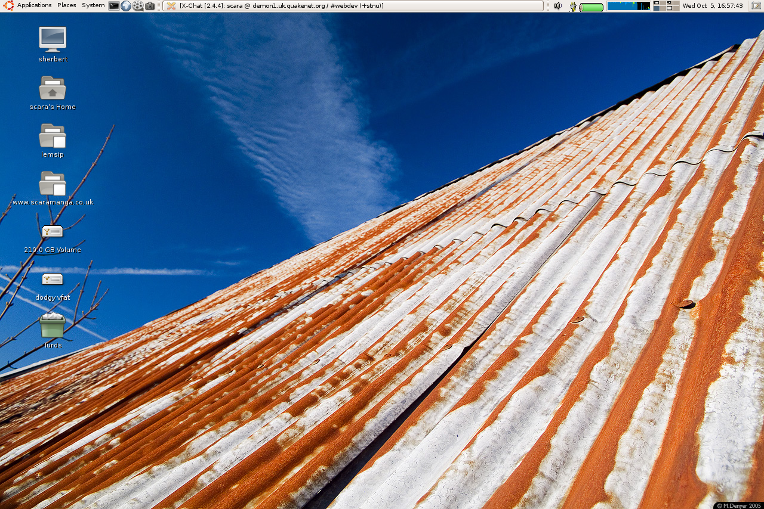Open the system monitor CPU graph

[x=629, y=6]
